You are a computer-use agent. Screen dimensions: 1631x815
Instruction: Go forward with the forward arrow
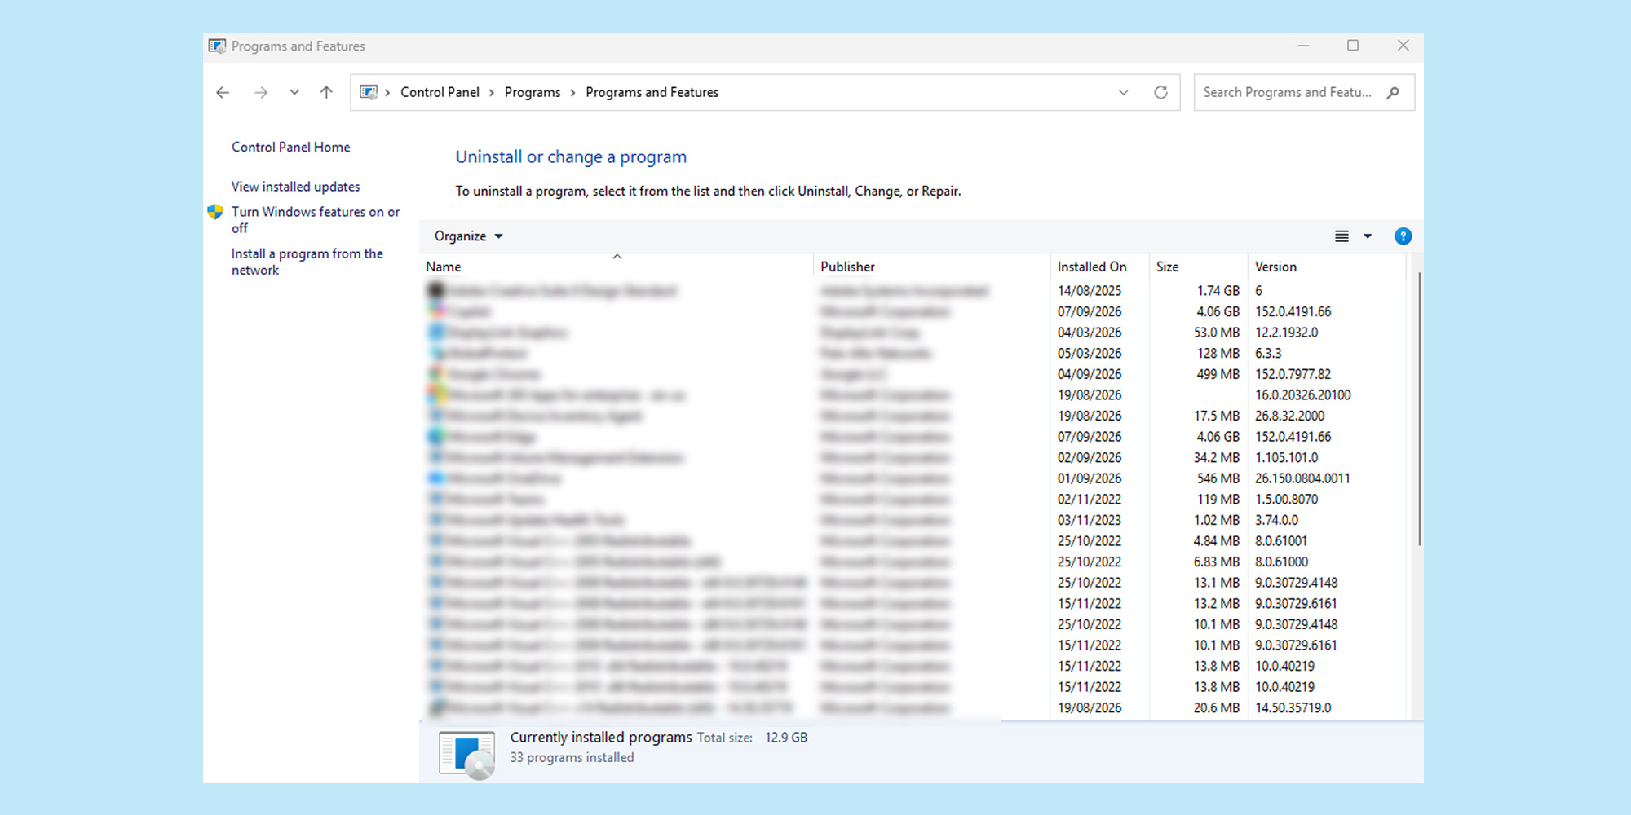261,93
